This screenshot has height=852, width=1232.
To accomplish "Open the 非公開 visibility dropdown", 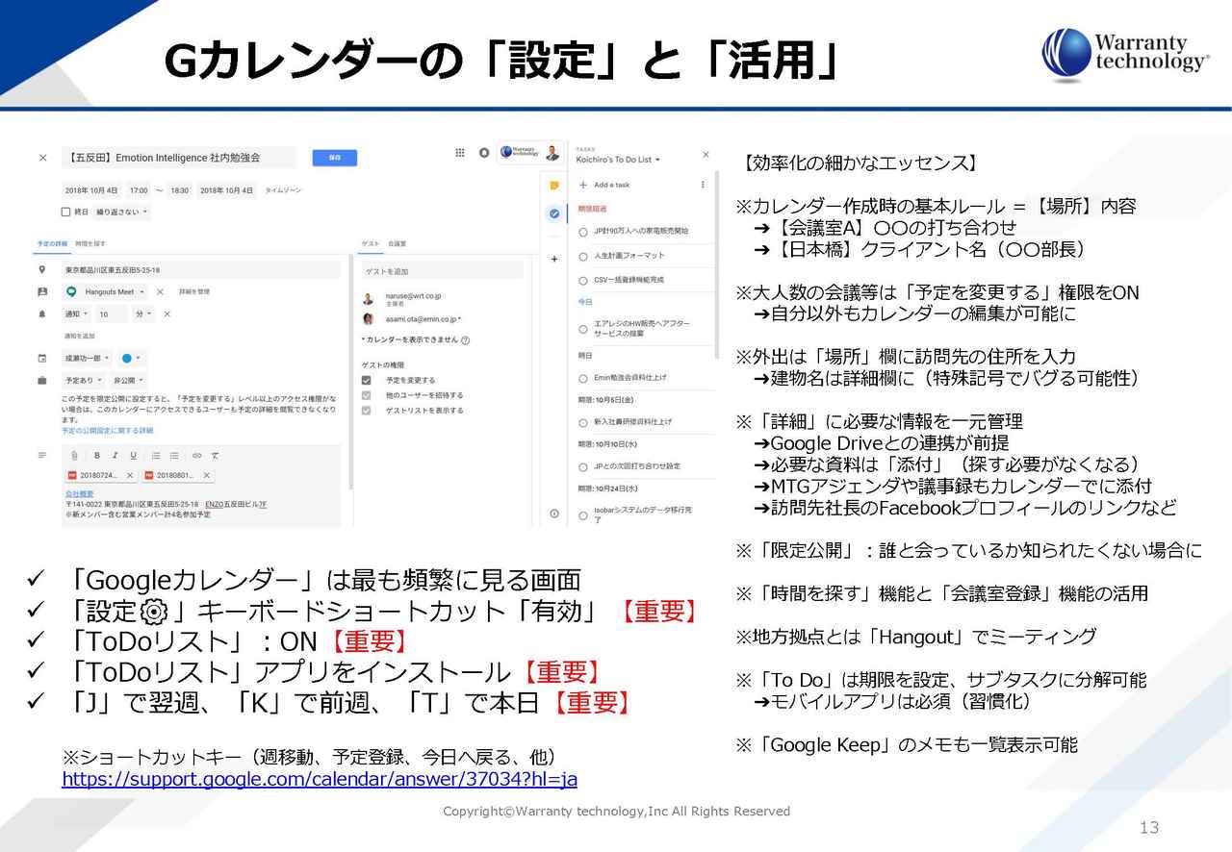I will (x=129, y=380).
